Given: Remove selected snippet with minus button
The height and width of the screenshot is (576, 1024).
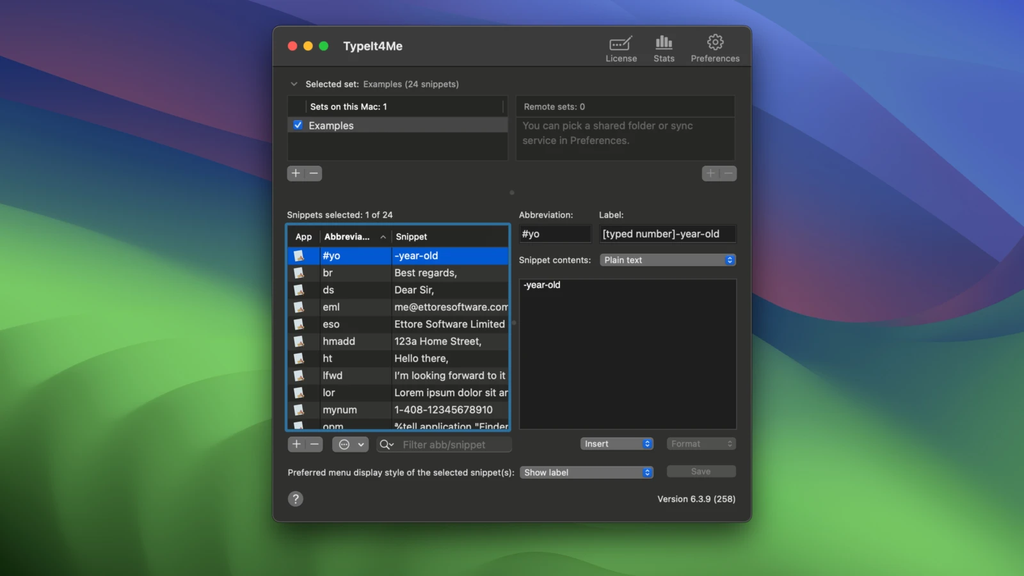Looking at the screenshot, I should point(314,444).
